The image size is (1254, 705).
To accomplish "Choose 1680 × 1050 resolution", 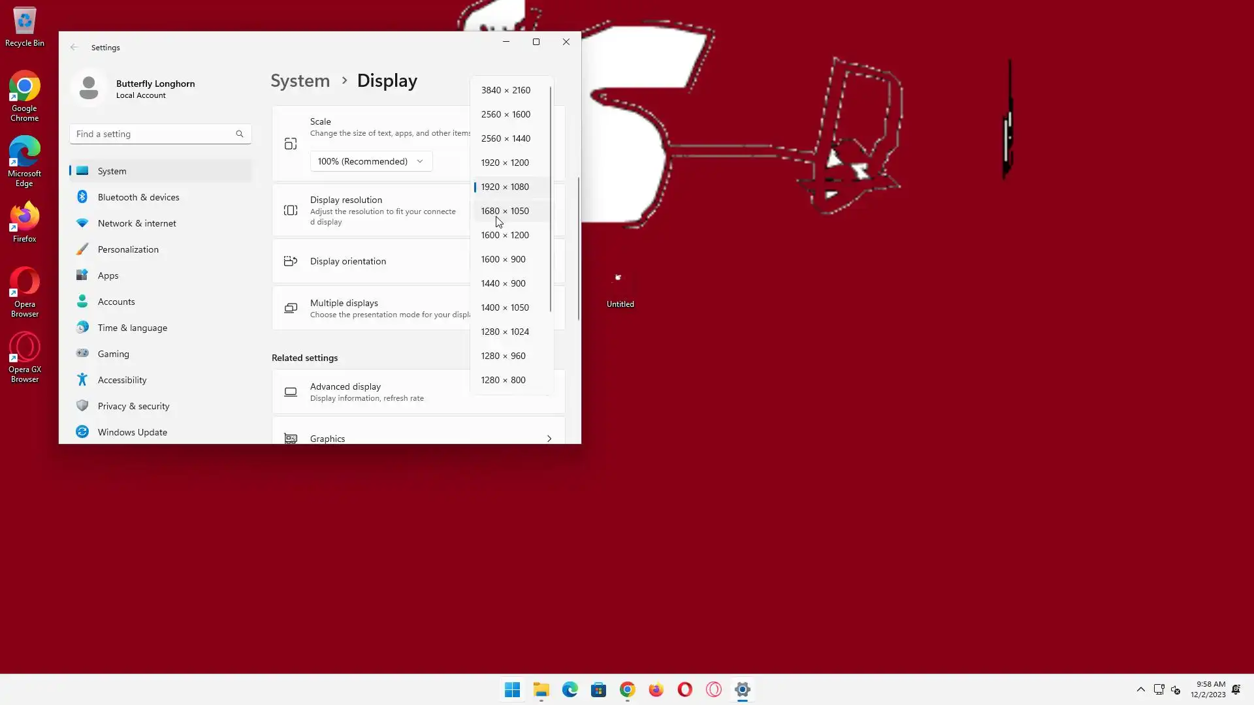I will [505, 211].
